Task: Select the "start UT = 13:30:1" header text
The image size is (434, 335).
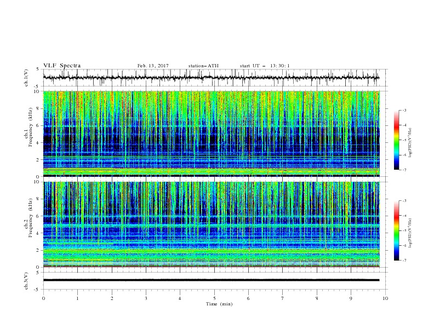Action: click(x=265, y=66)
